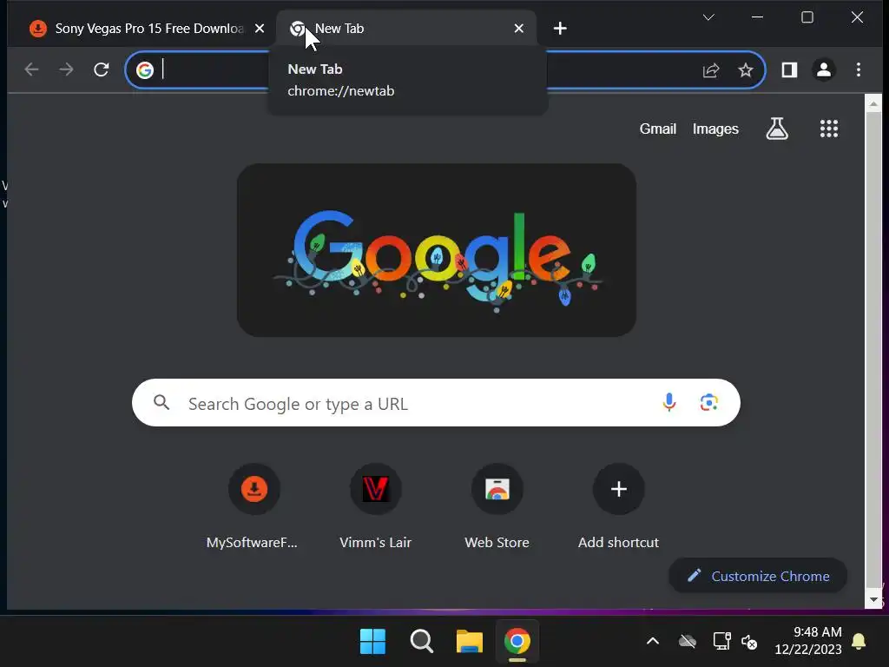The width and height of the screenshot is (889, 667).
Task: Click Customize Chrome button
Action: click(x=758, y=576)
